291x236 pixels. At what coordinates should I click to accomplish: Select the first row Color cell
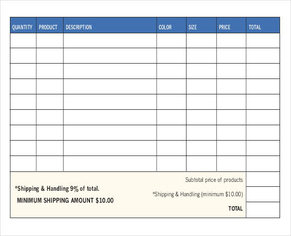tap(171, 41)
